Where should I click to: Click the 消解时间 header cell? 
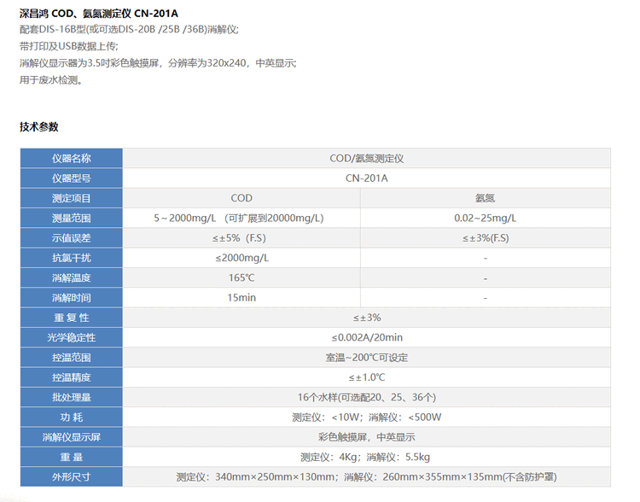[72, 297]
